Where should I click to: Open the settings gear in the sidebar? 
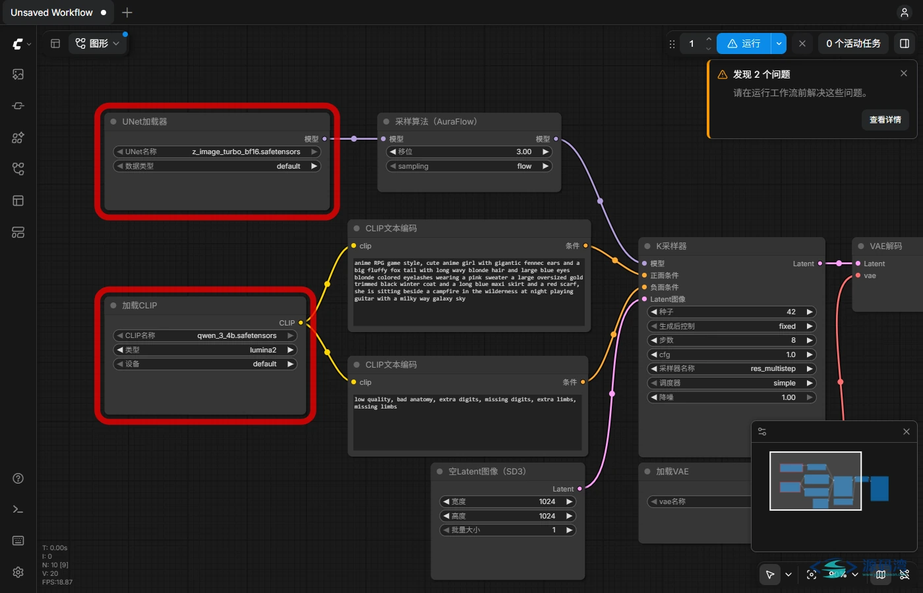pos(18,572)
